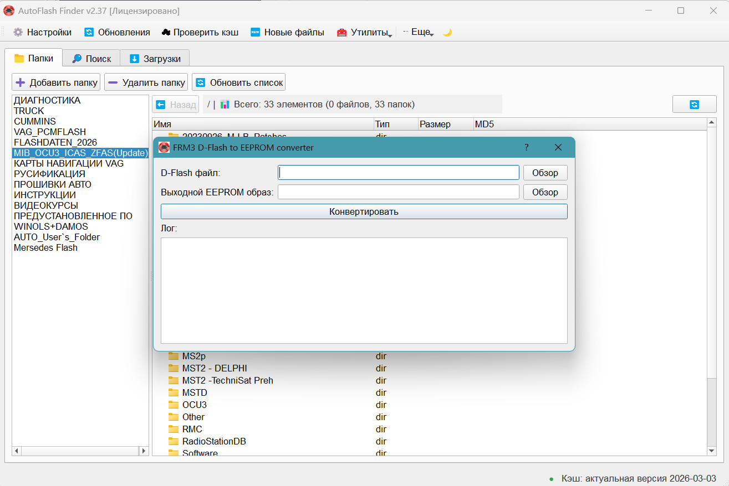
Task: Sort by the Размер column header
Action: (x=445, y=124)
